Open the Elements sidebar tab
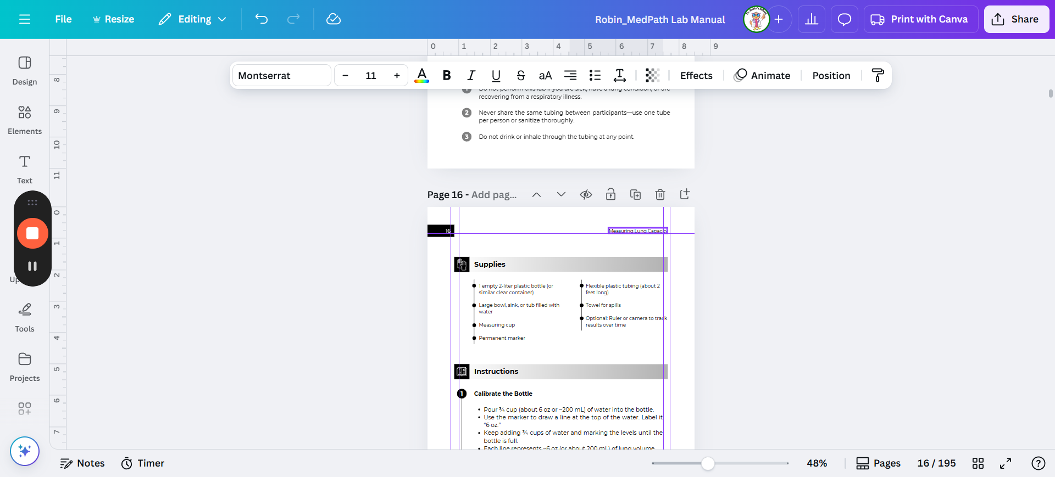Viewport: 1055px width, 477px height. coord(25,119)
